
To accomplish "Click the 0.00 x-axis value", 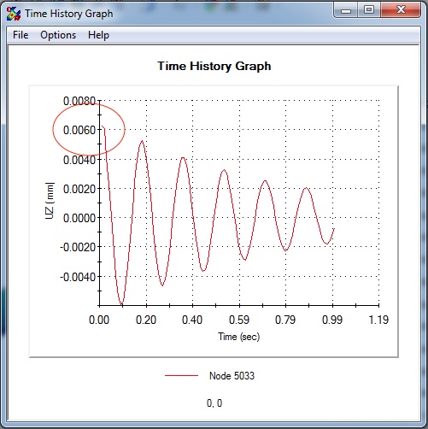I will (99, 320).
